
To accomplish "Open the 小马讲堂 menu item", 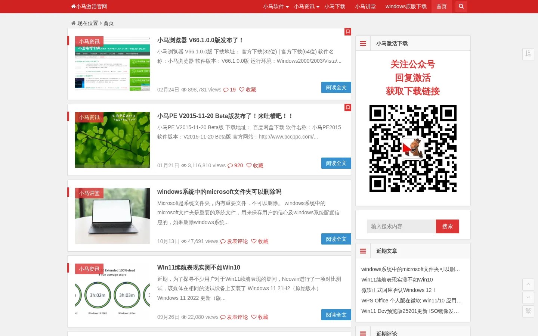I will (365, 6).
